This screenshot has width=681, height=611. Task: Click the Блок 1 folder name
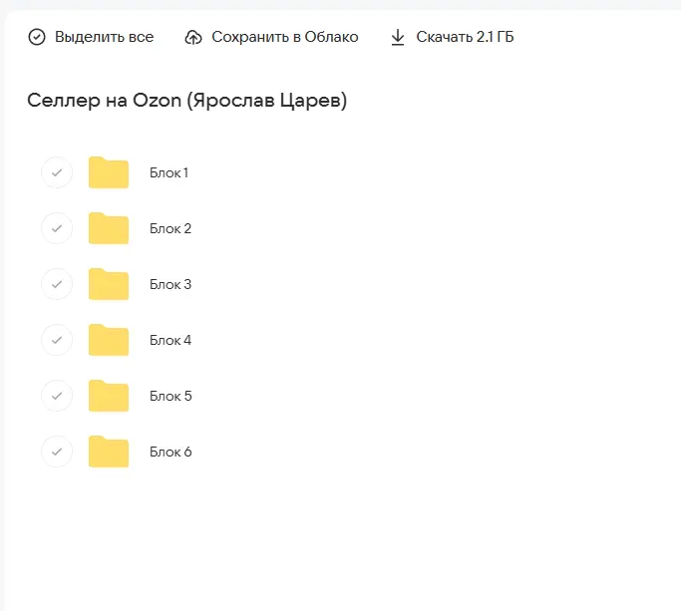pyautogui.click(x=170, y=172)
